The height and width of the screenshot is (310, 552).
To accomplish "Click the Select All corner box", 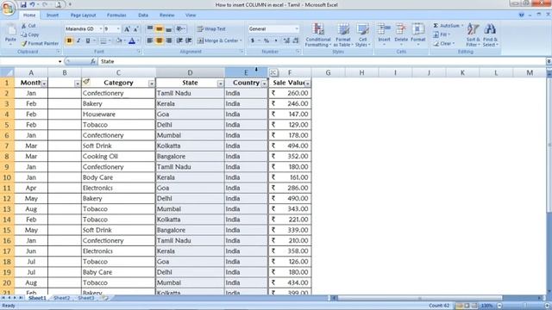I will coord(7,72).
